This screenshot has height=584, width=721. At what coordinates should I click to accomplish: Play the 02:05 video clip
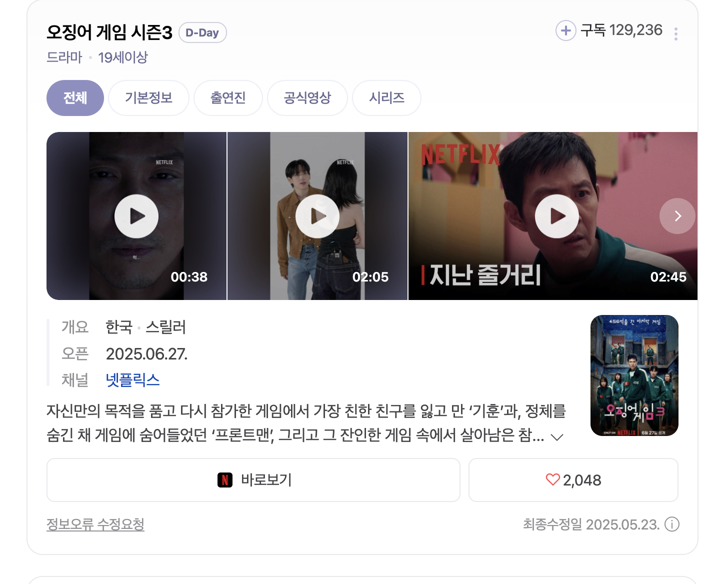[317, 216]
